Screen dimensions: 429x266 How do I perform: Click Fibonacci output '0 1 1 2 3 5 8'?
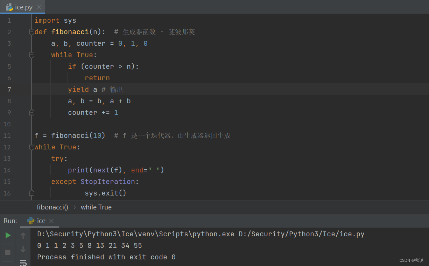[64, 246]
